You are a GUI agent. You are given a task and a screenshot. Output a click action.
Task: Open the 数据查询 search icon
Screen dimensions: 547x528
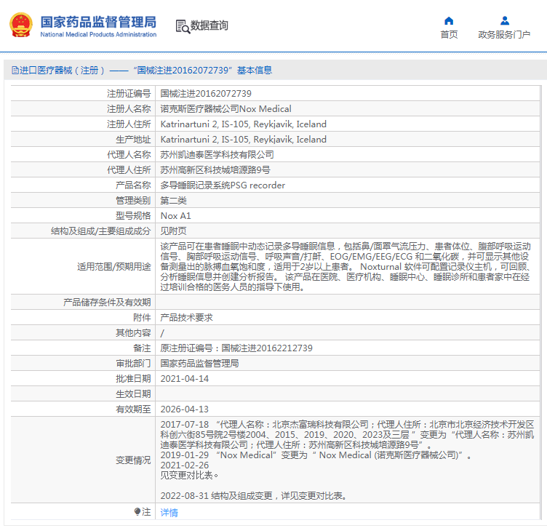click(183, 26)
